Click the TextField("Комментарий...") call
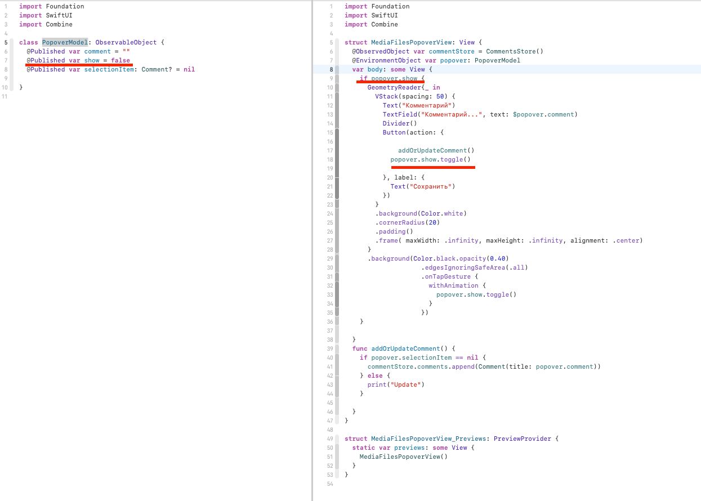The height and width of the screenshot is (501, 701). [480, 114]
